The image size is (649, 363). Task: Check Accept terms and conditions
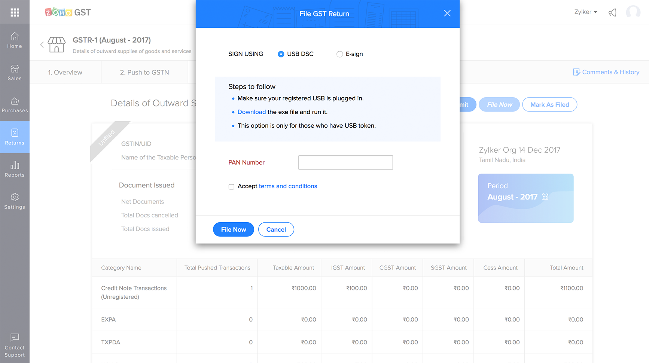[x=231, y=186]
